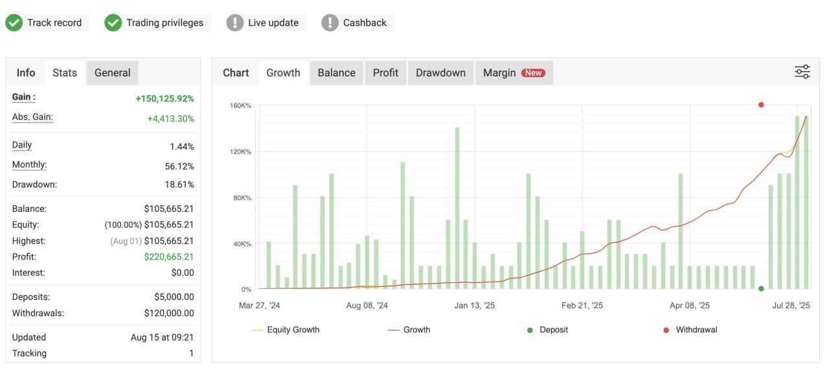829x373 pixels.
Task: Open the Margin tab marked New
Action: 514,73
